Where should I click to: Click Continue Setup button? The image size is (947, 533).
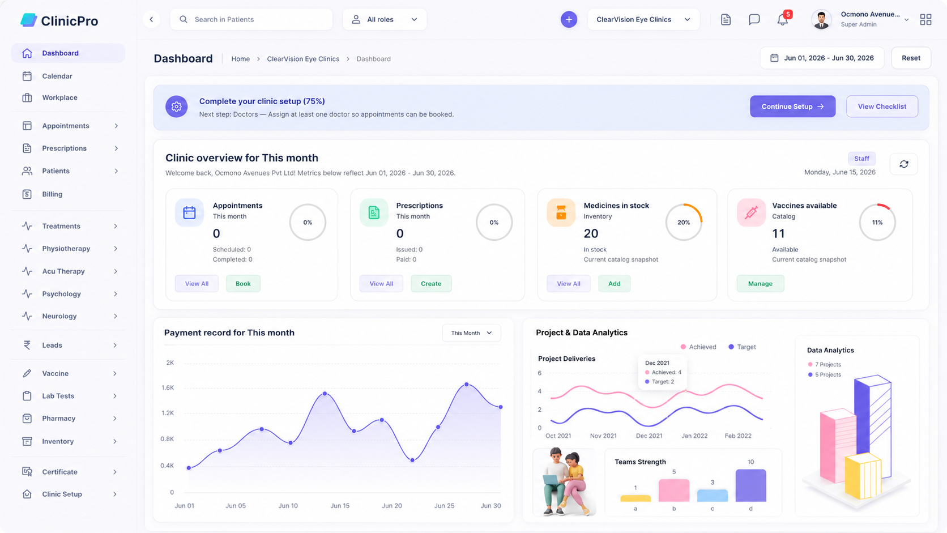click(x=792, y=106)
